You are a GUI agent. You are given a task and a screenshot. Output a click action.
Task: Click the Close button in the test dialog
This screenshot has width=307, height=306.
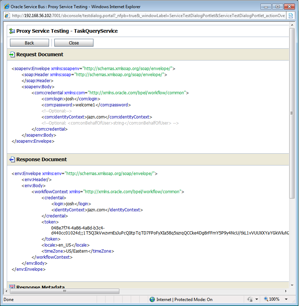(74, 43)
